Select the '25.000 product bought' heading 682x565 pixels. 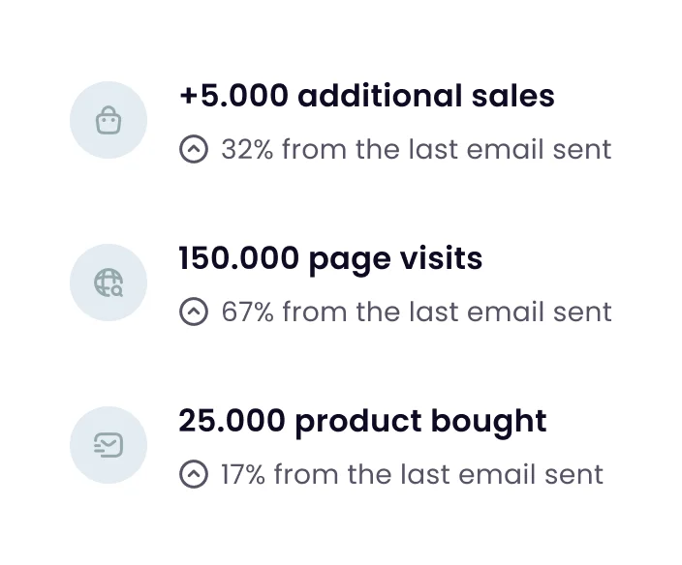(x=362, y=421)
